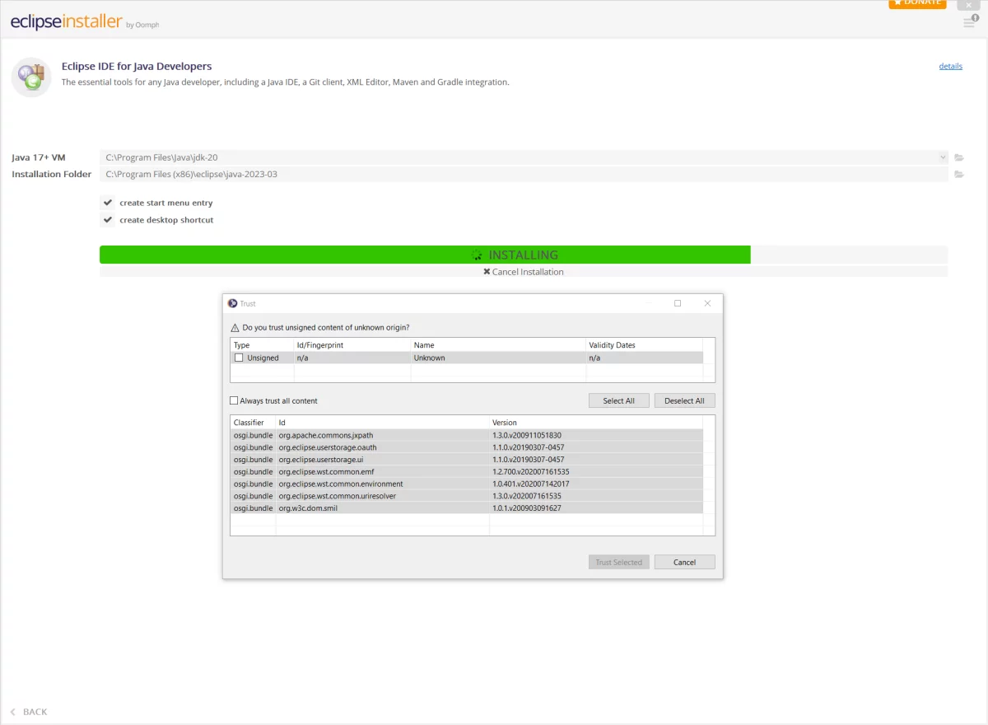Browse for Installation Folder icon
This screenshot has height=725, width=988.
tap(958, 174)
